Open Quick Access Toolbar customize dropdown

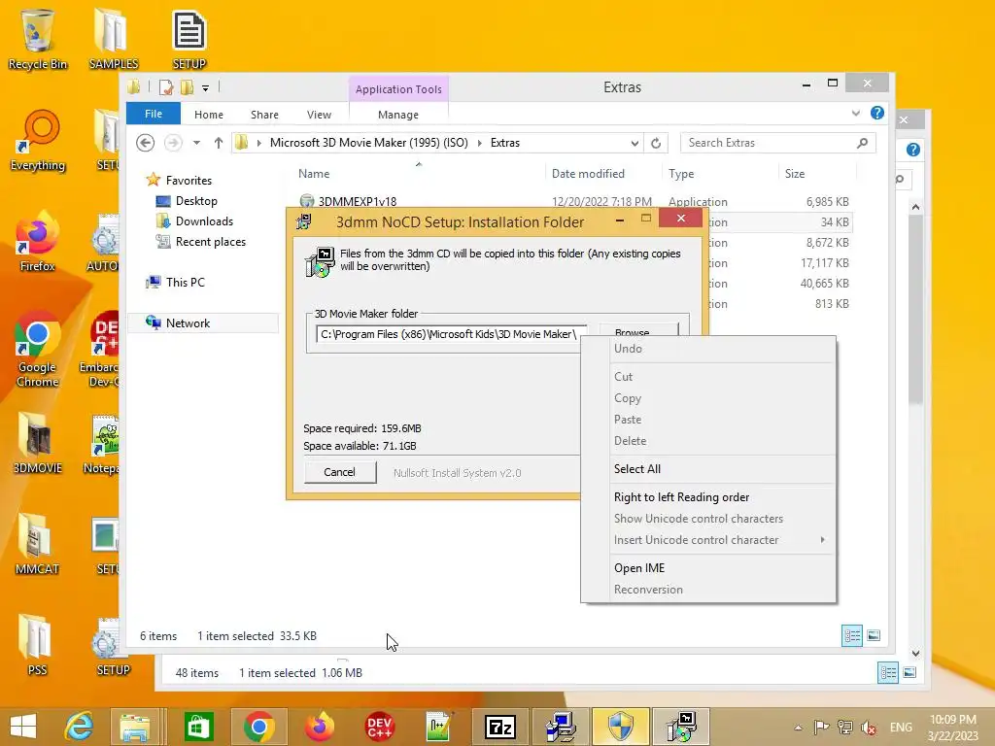206,88
